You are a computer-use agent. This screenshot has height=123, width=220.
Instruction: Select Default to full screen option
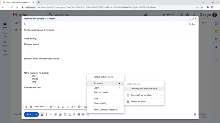106,77
